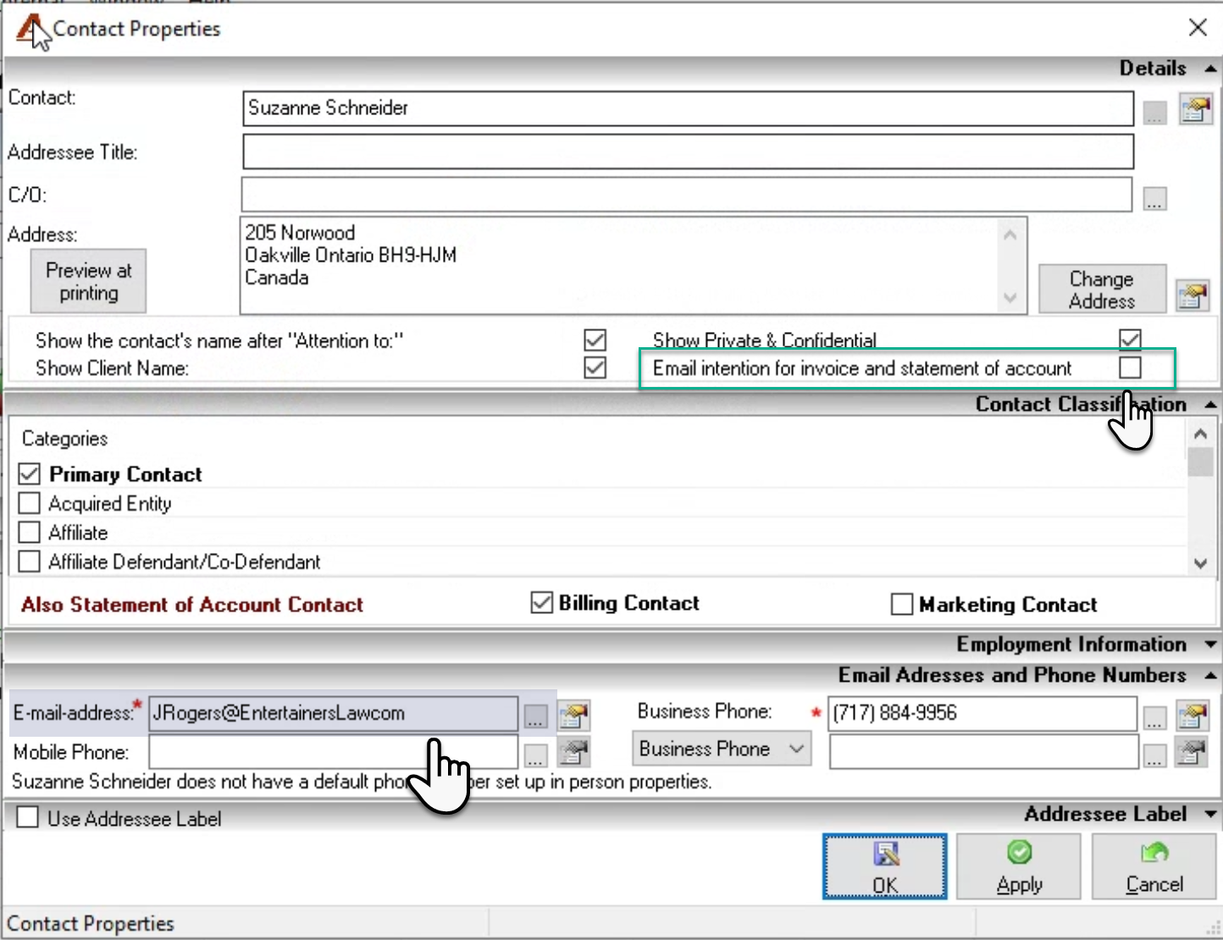
Task: Click ellipsis button next to Contact name
Action: 1154,113
